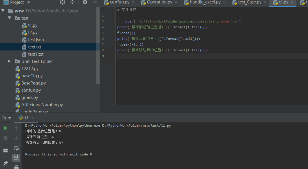Click the down-arrow stack trace icon
Screen dimensions: 308x169
[16, 138]
